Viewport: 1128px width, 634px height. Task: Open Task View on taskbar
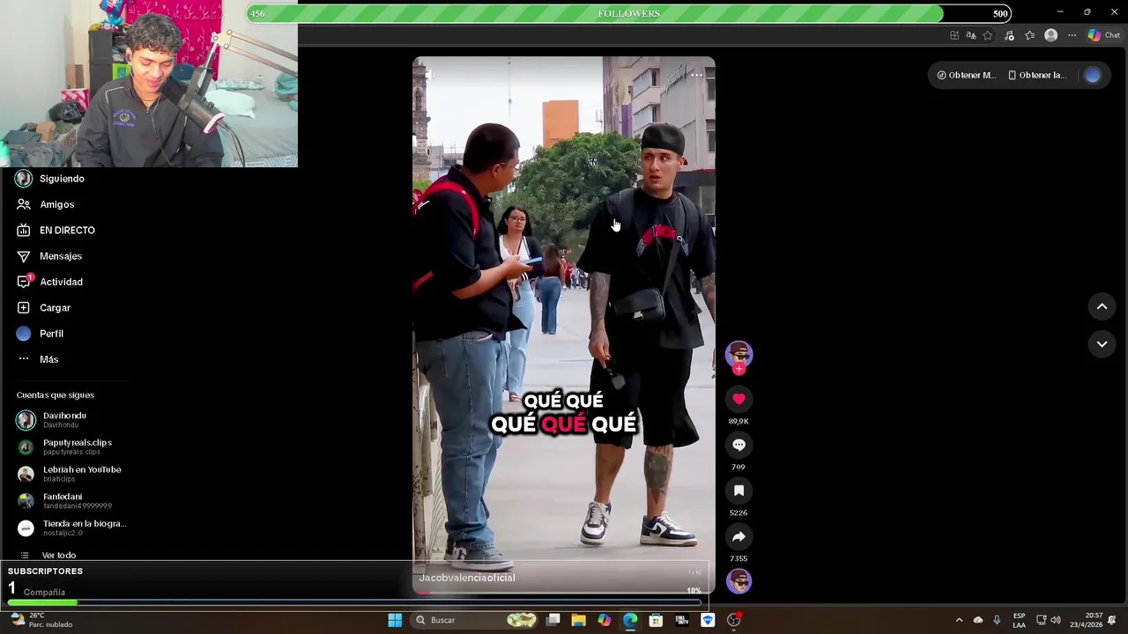tap(553, 620)
